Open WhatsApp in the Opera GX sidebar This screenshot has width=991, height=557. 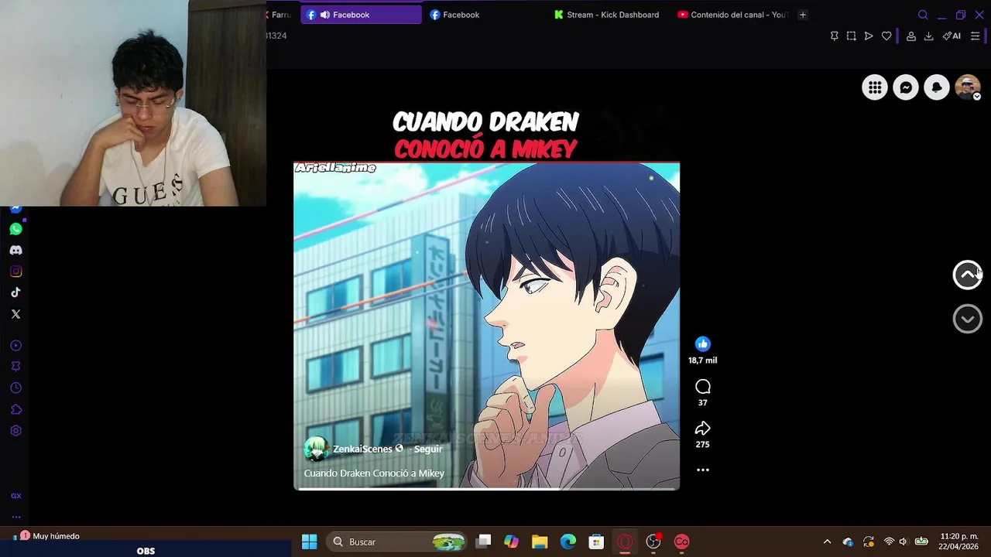(x=15, y=229)
